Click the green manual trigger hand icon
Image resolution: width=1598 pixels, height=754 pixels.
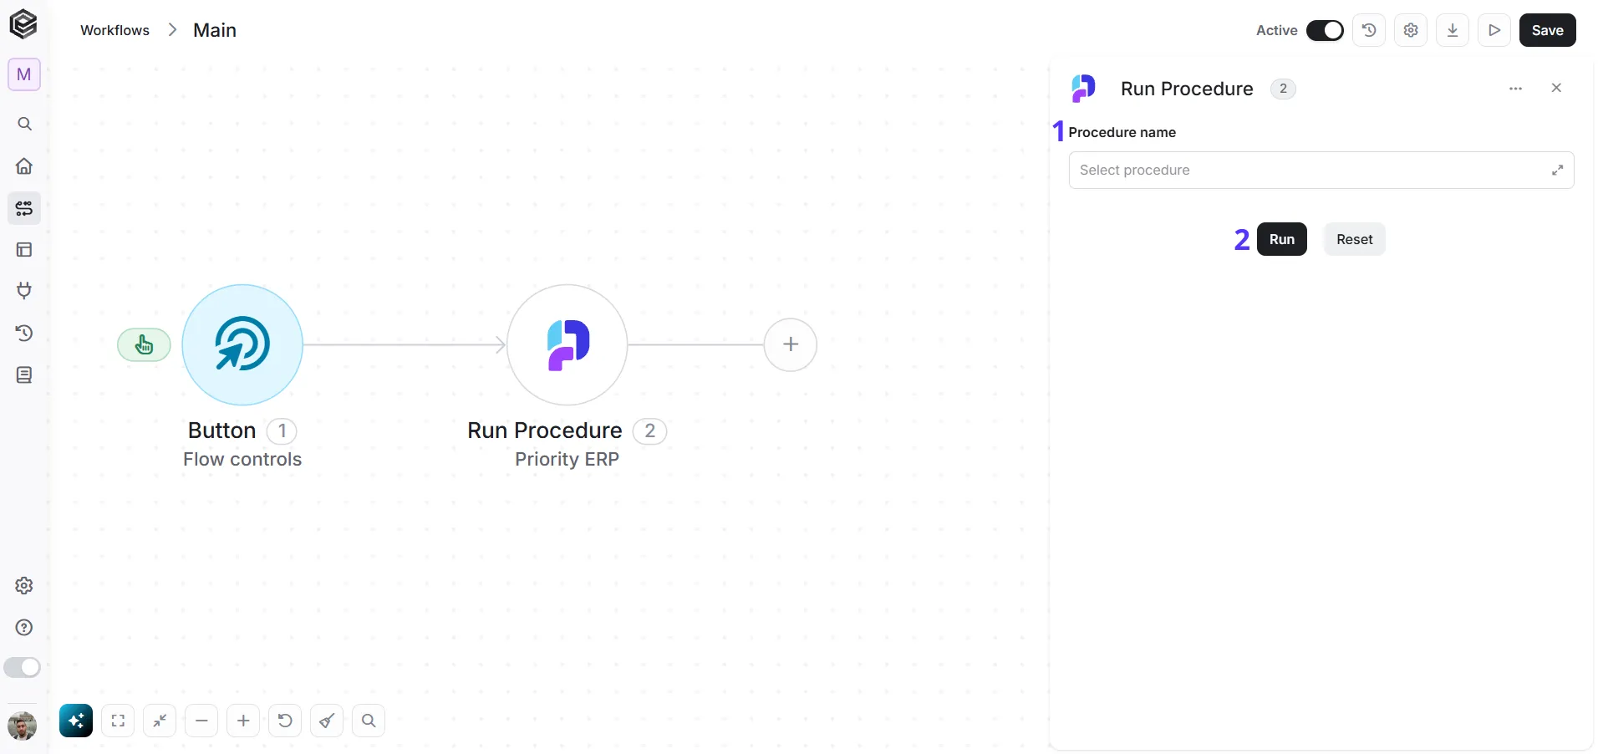pos(144,344)
